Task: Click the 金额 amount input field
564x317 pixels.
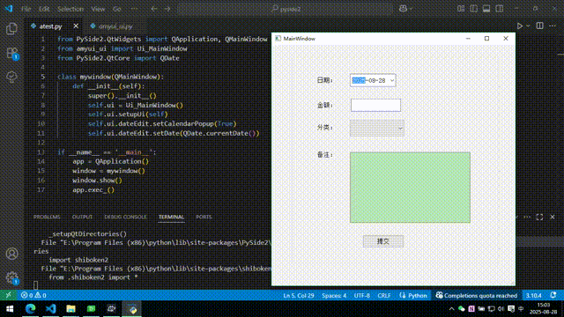Action: (375, 105)
